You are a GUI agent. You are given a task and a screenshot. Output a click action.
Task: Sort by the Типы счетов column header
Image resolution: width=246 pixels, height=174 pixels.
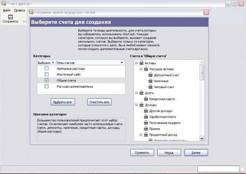pos(90,63)
